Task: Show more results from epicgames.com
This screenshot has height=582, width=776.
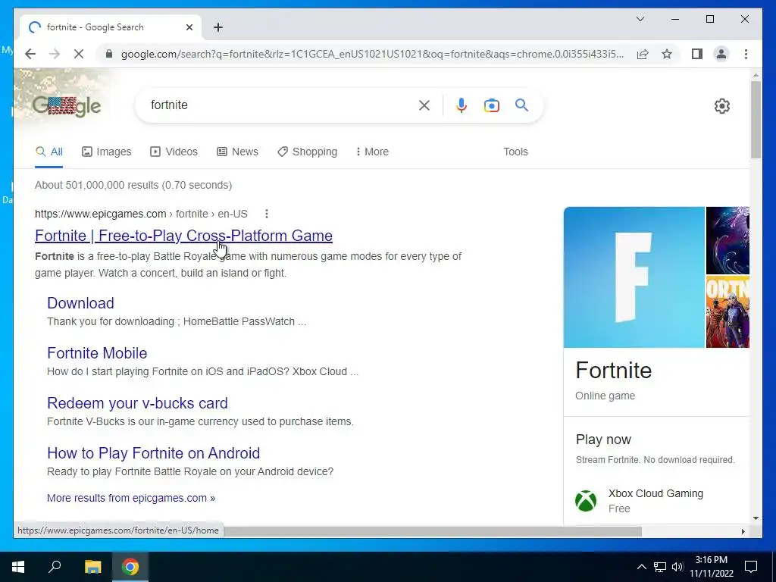Action: (x=131, y=498)
